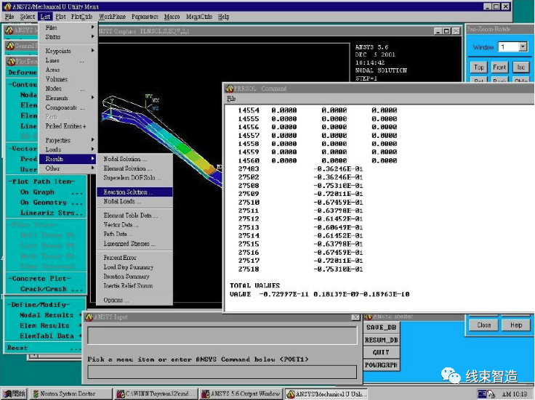Open the MenuCtrls menu
The width and height of the screenshot is (535, 400).
click(199, 17)
